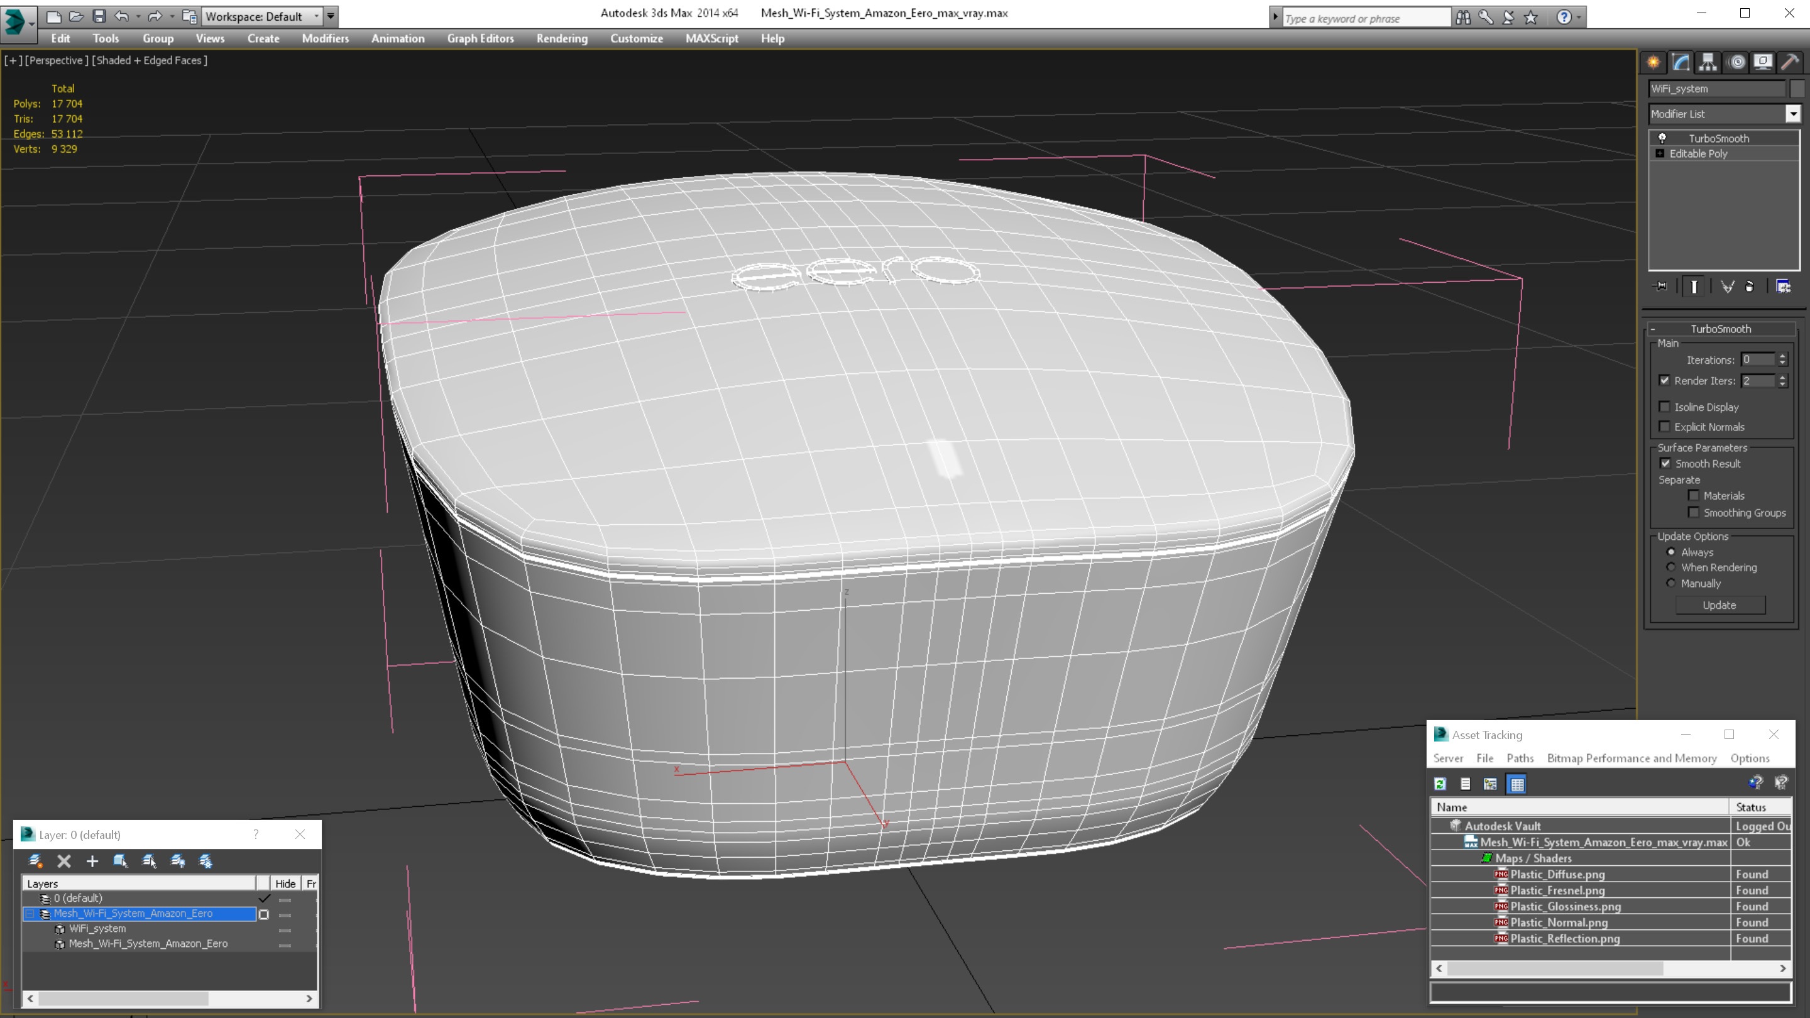This screenshot has height=1018, width=1810.
Task: Enable Isoline Display checkbox
Action: pos(1665,407)
